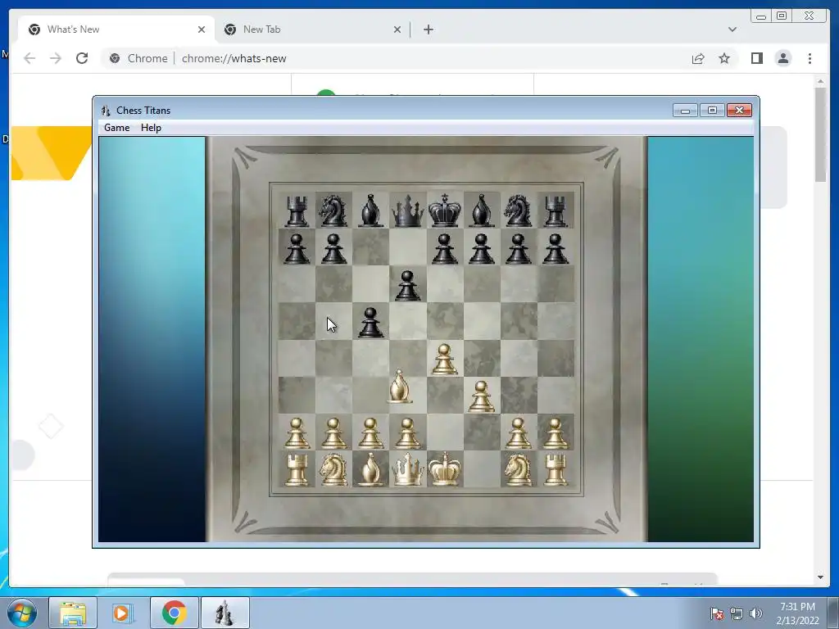The image size is (839, 629).
Task: Select the black pawn on c5
Action: (370, 322)
